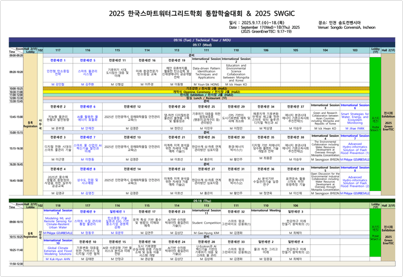Select the Student Competition session cell

[206, 223]
